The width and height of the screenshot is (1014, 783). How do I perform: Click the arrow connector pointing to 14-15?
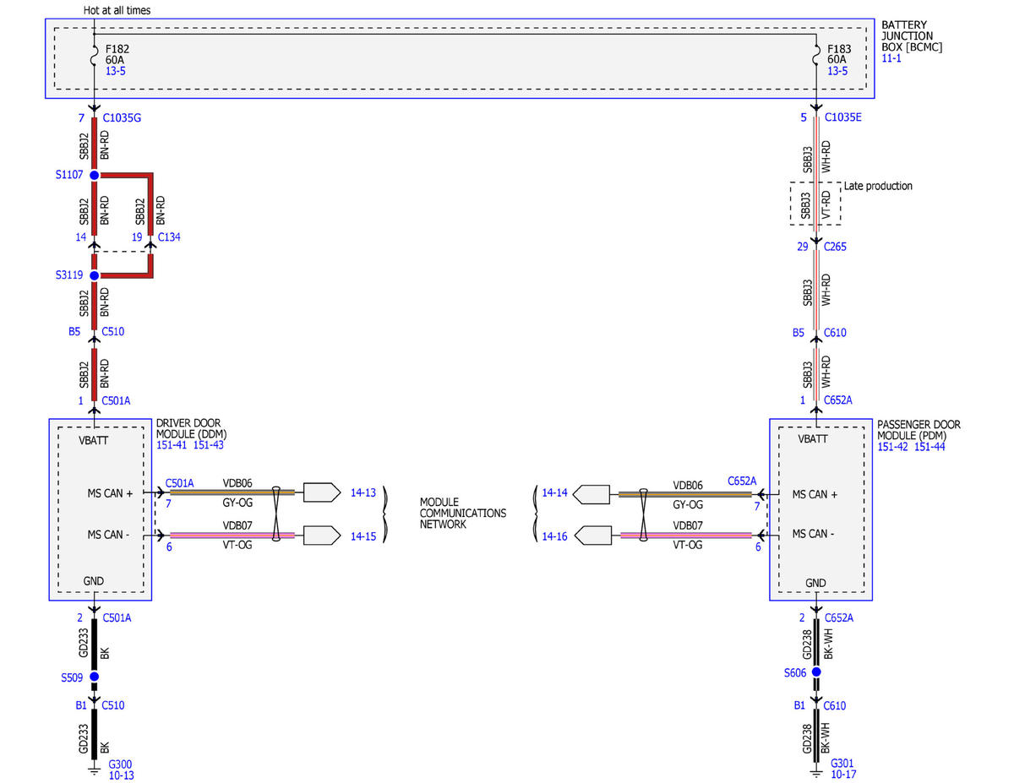click(x=321, y=535)
